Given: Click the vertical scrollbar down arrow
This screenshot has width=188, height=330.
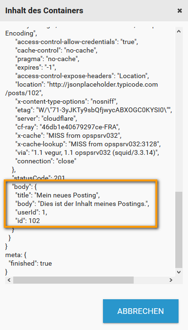Looking at the screenshot, I should [179, 272].
